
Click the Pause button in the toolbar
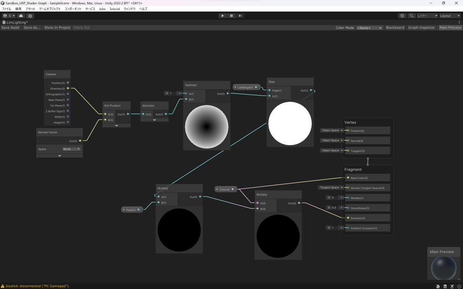(x=231, y=15)
